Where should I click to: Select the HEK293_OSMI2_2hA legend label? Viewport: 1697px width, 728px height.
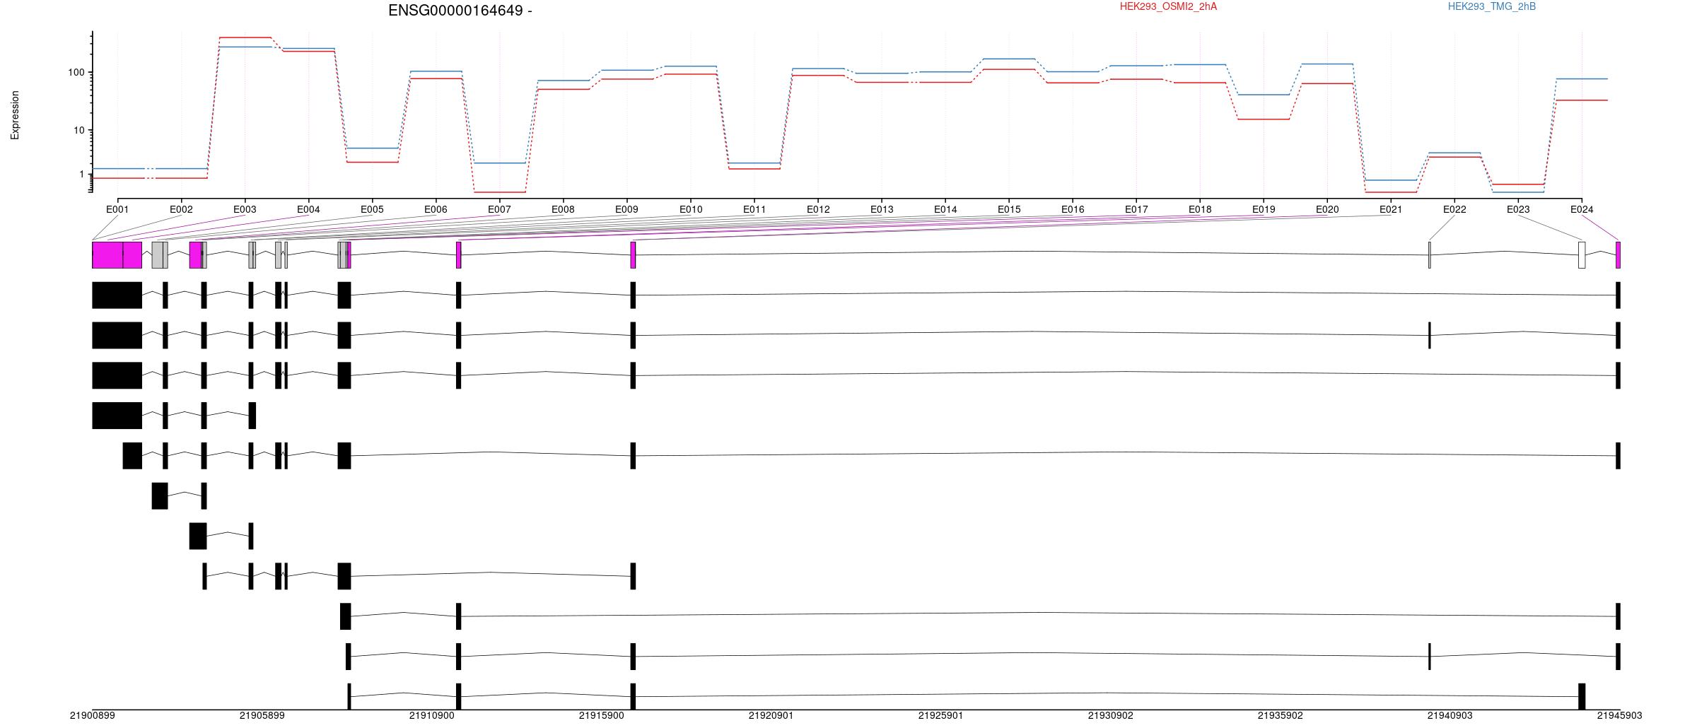(x=1168, y=6)
